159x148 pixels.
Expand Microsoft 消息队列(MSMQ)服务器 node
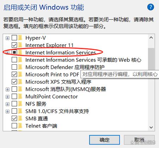(7, 89)
